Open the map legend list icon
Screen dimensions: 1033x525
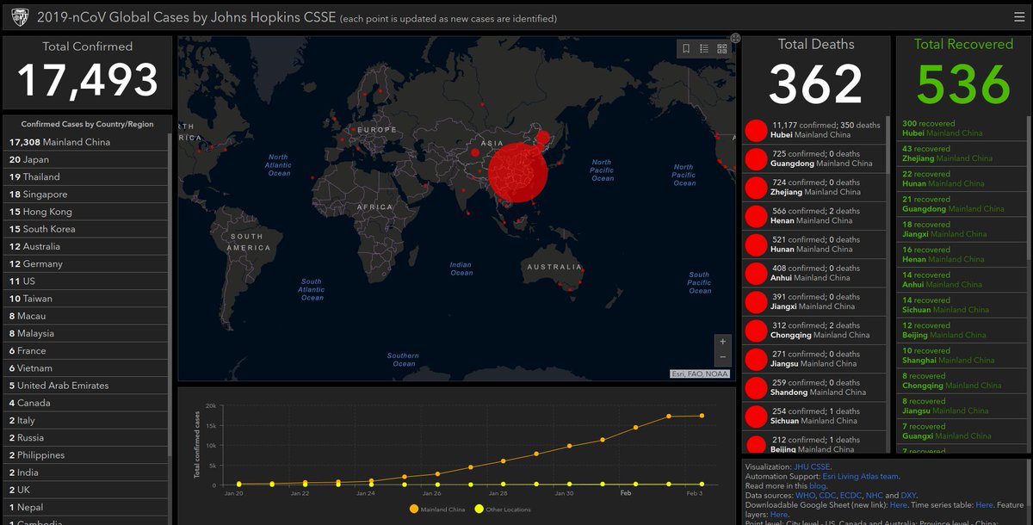coord(704,49)
